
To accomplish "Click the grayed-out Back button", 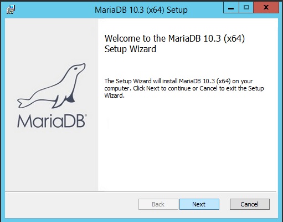I will pos(158,204).
